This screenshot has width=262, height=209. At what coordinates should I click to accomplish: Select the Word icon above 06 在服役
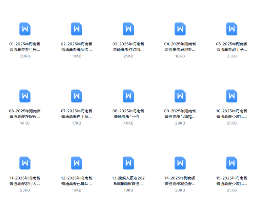tap(25, 96)
